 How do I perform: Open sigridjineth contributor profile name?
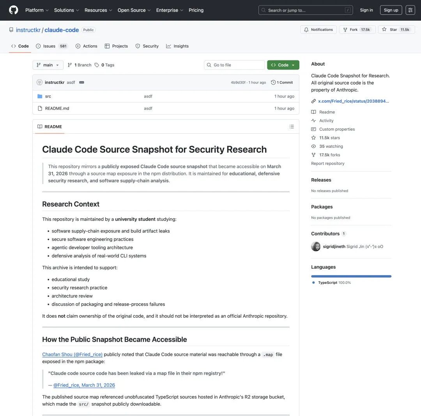coord(334,246)
